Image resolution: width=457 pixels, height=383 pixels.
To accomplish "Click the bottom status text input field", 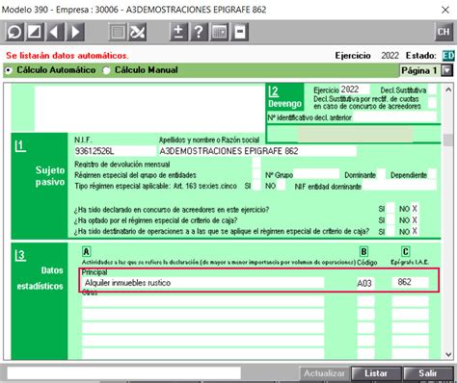I will 123,373.
